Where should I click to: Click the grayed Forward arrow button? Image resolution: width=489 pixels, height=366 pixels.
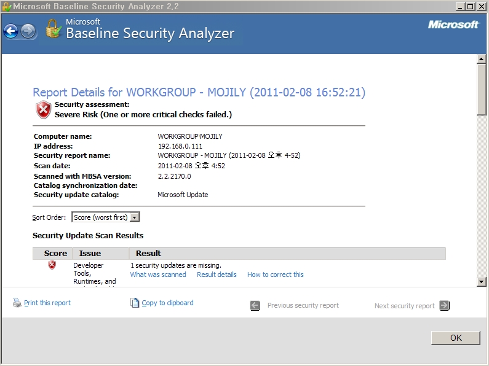click(x=28, y=31)
